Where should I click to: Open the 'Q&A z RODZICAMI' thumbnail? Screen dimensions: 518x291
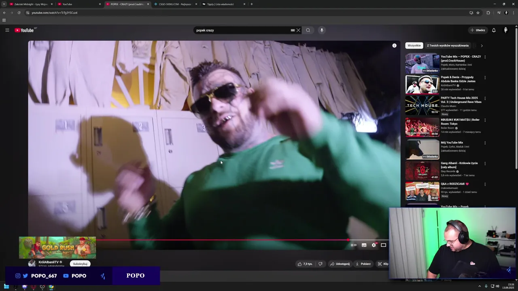click(422, 191)
